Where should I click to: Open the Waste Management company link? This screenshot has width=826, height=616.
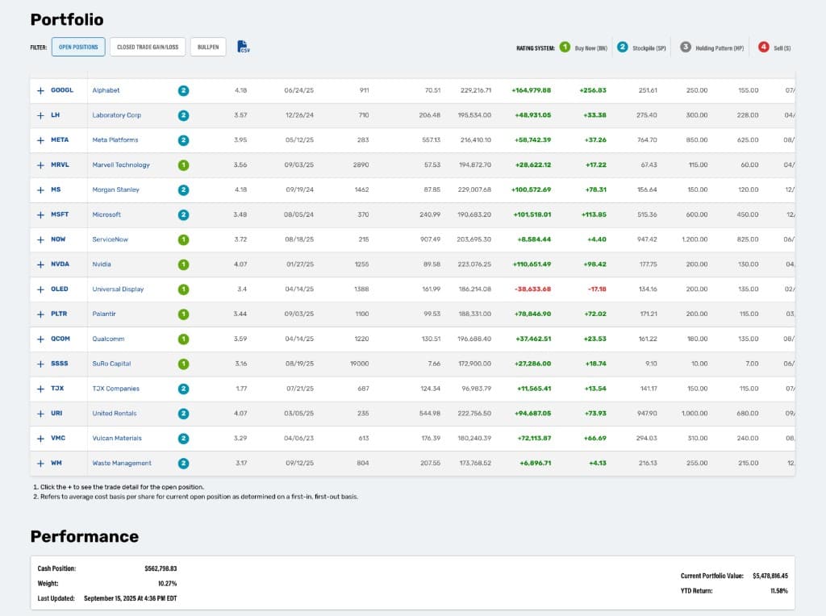pyautogui.click(x=122, y=464)
